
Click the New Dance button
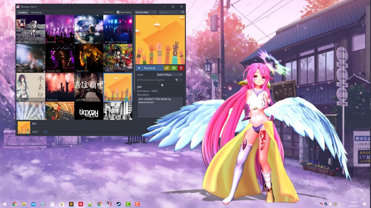[124, 12]
